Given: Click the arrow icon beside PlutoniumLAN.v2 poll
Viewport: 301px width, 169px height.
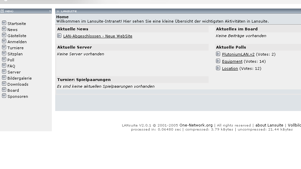Looking at the screenshot, I should pyautogui.click(x=218, y=54).
